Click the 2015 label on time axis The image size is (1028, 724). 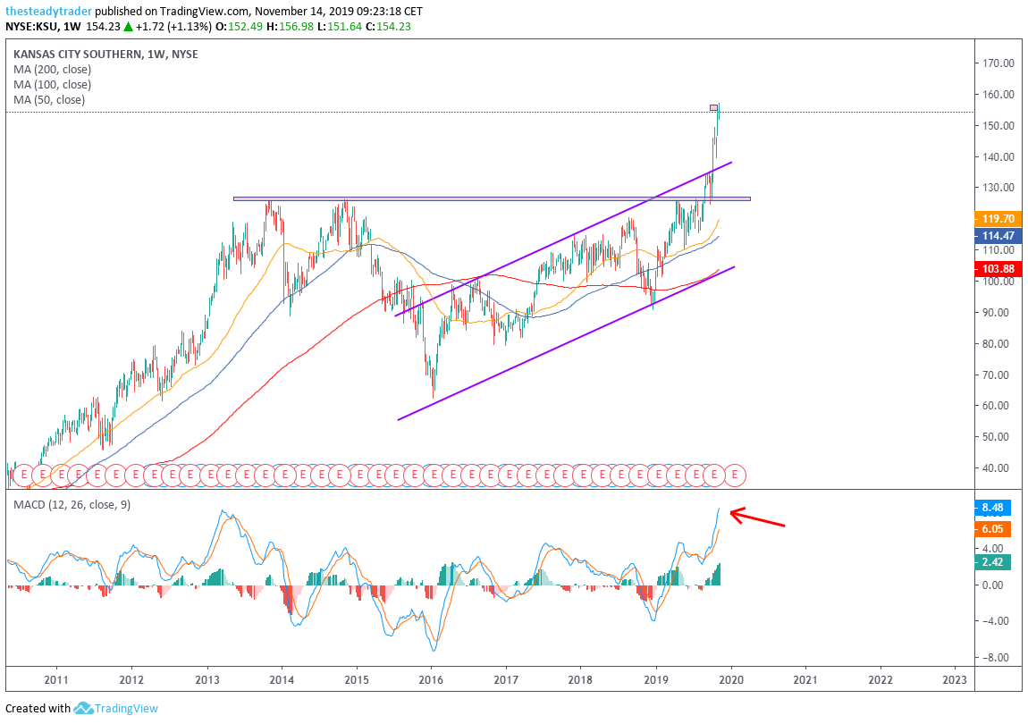[357, 679]
